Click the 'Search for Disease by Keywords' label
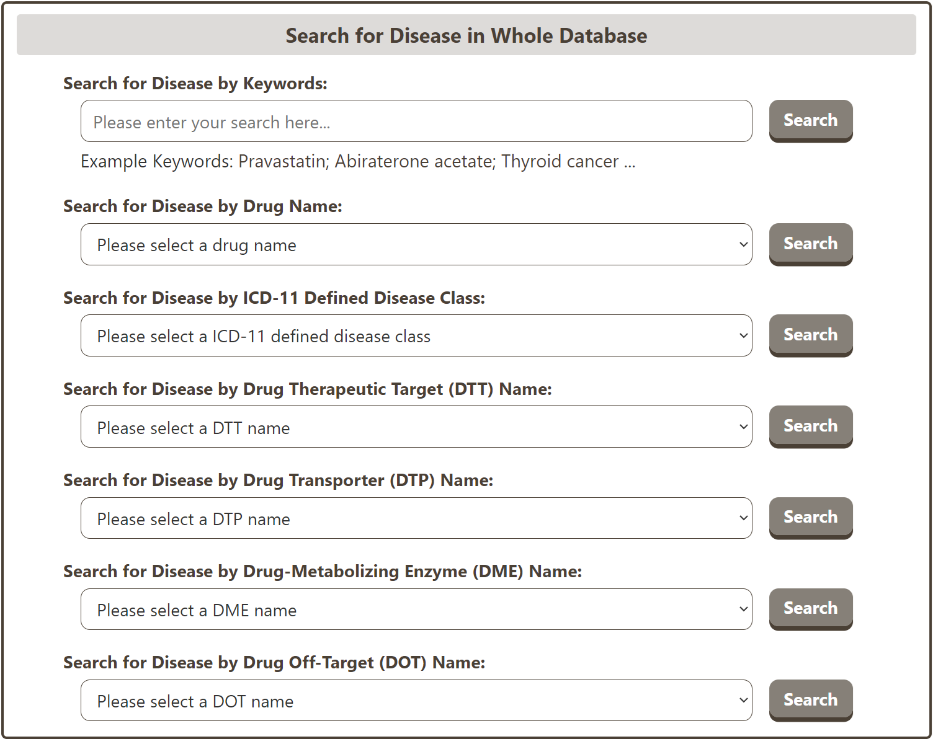933x744 pixels. [x=195, y=84]
